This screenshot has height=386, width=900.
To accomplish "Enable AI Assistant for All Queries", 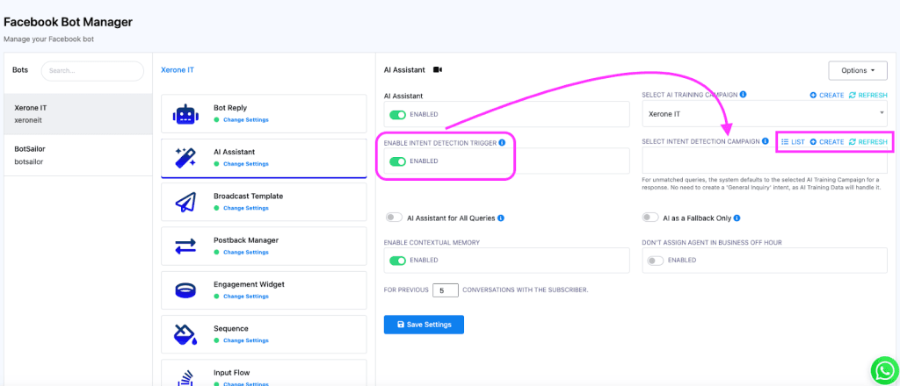I will pyautogui.click(x=394, y=218).
